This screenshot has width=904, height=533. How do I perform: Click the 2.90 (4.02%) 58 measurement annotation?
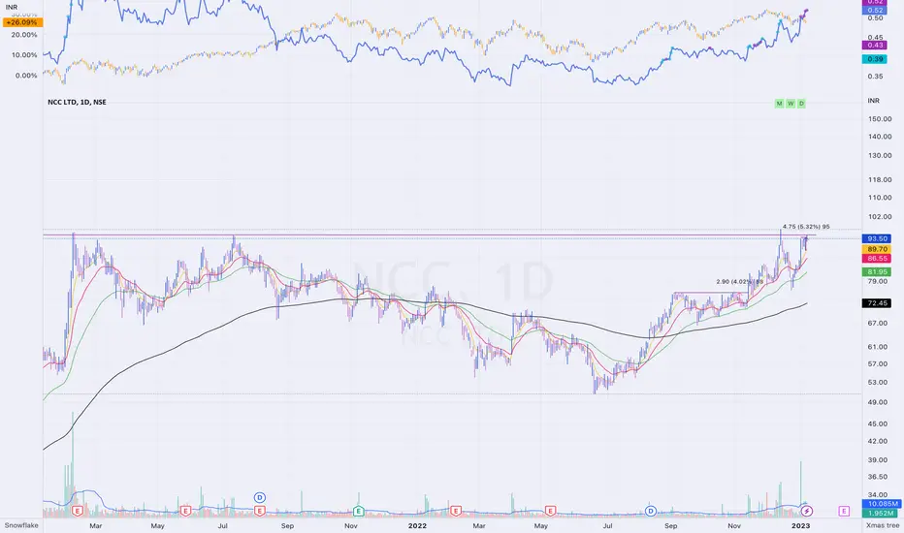tap(740, 282)
